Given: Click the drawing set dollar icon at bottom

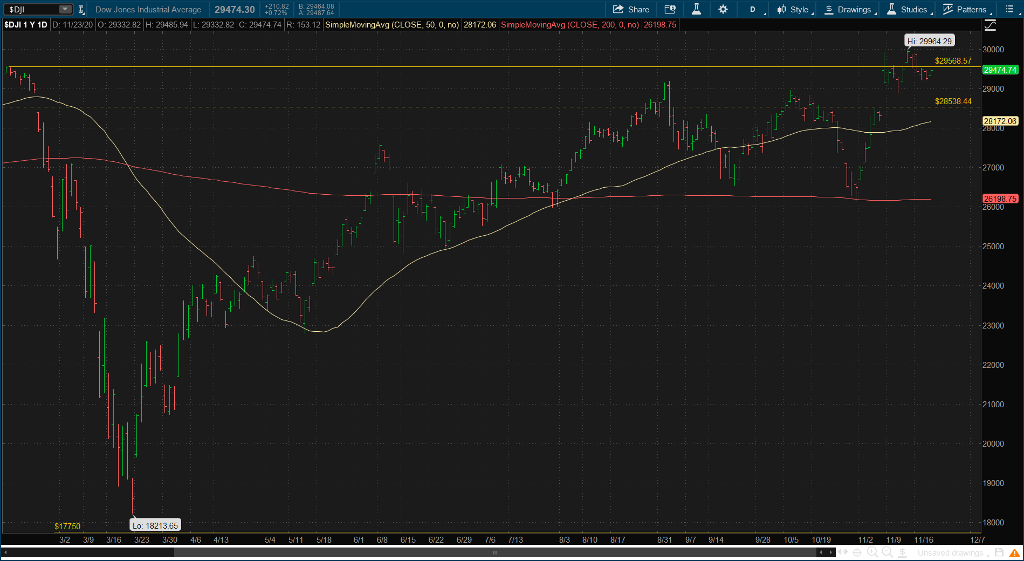Looking at the screenshot, I should click(902, 552).
